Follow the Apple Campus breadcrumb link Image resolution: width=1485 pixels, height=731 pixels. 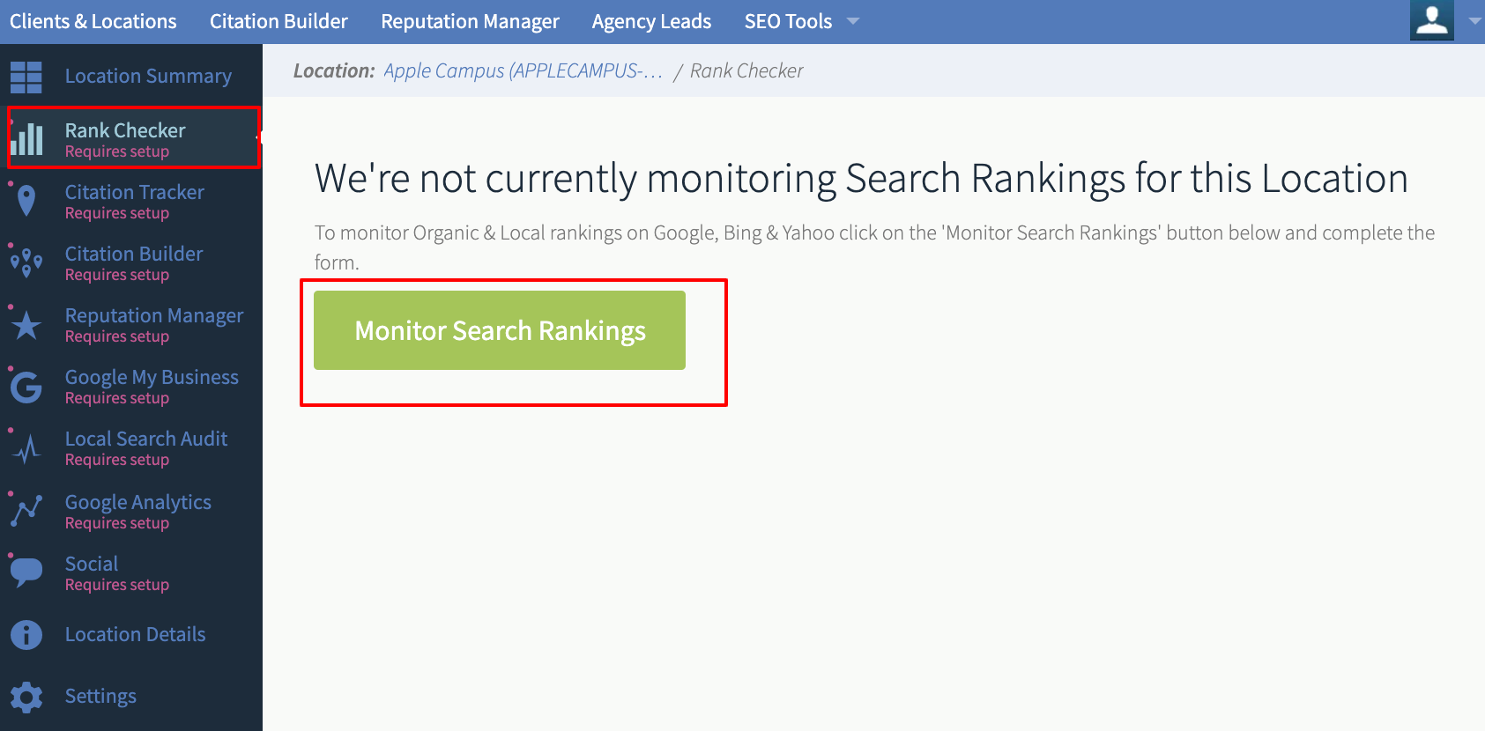(x=523, y=70)
